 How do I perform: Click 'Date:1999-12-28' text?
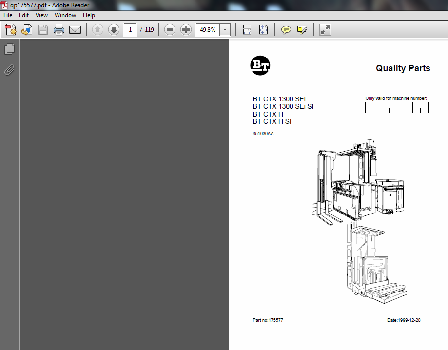point(404,320)
